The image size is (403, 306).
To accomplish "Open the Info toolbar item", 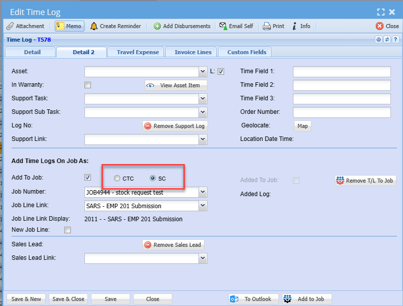I will tap(301, 26).
